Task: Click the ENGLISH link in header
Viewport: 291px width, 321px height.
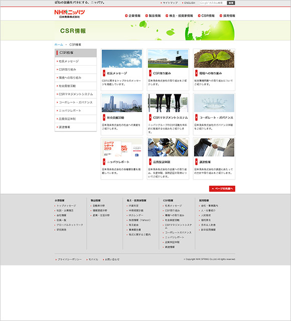Action: click(x=189, y=3)
